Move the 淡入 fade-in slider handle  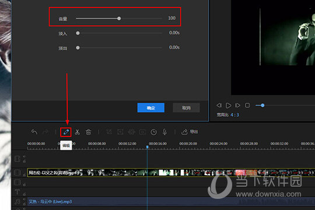[x=78, y=33]
